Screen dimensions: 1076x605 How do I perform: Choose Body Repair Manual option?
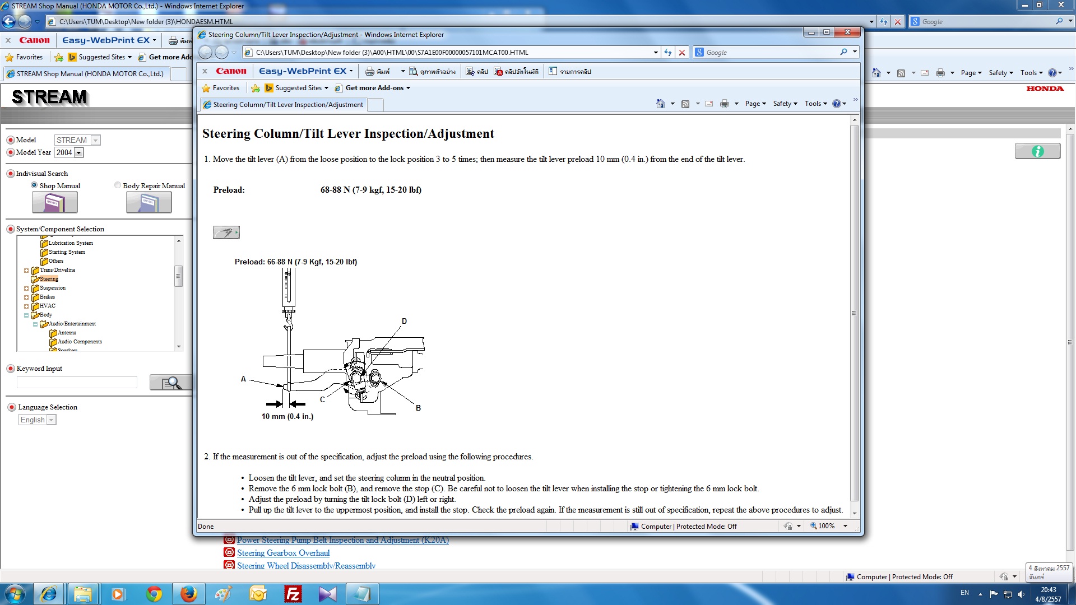(118, 185)
